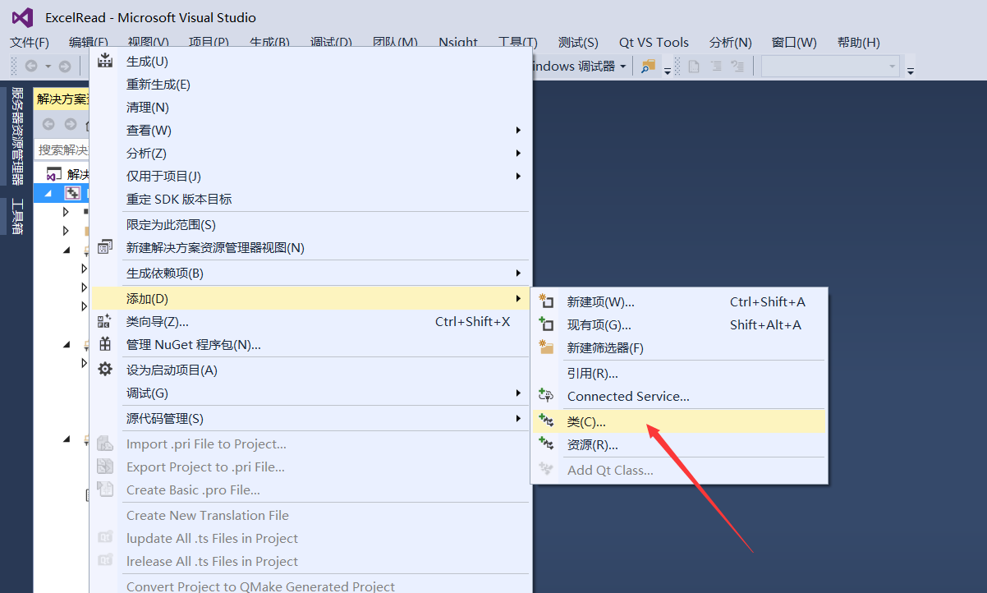Click the NuGet package icon

tap(105, 344)
